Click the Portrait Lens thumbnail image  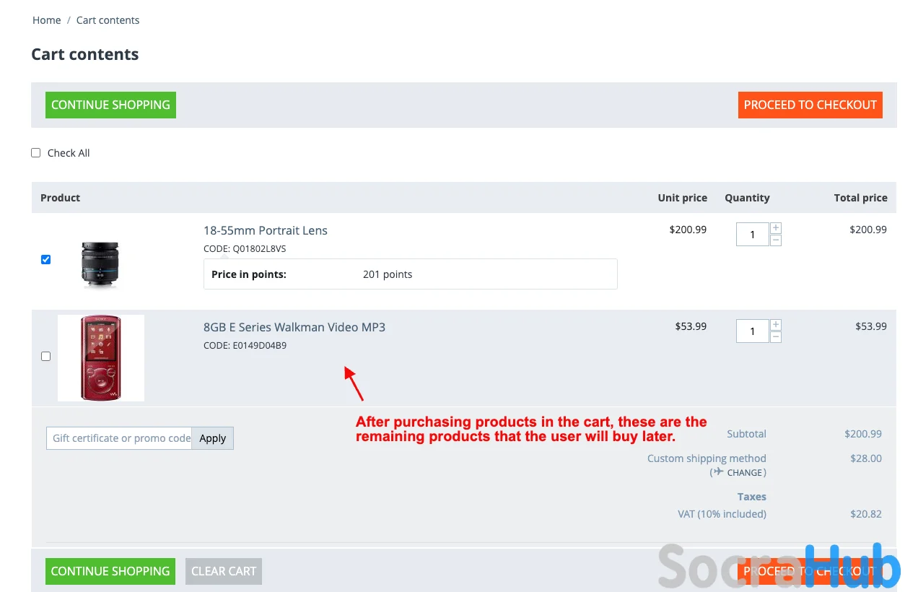[x=100, y=264]
